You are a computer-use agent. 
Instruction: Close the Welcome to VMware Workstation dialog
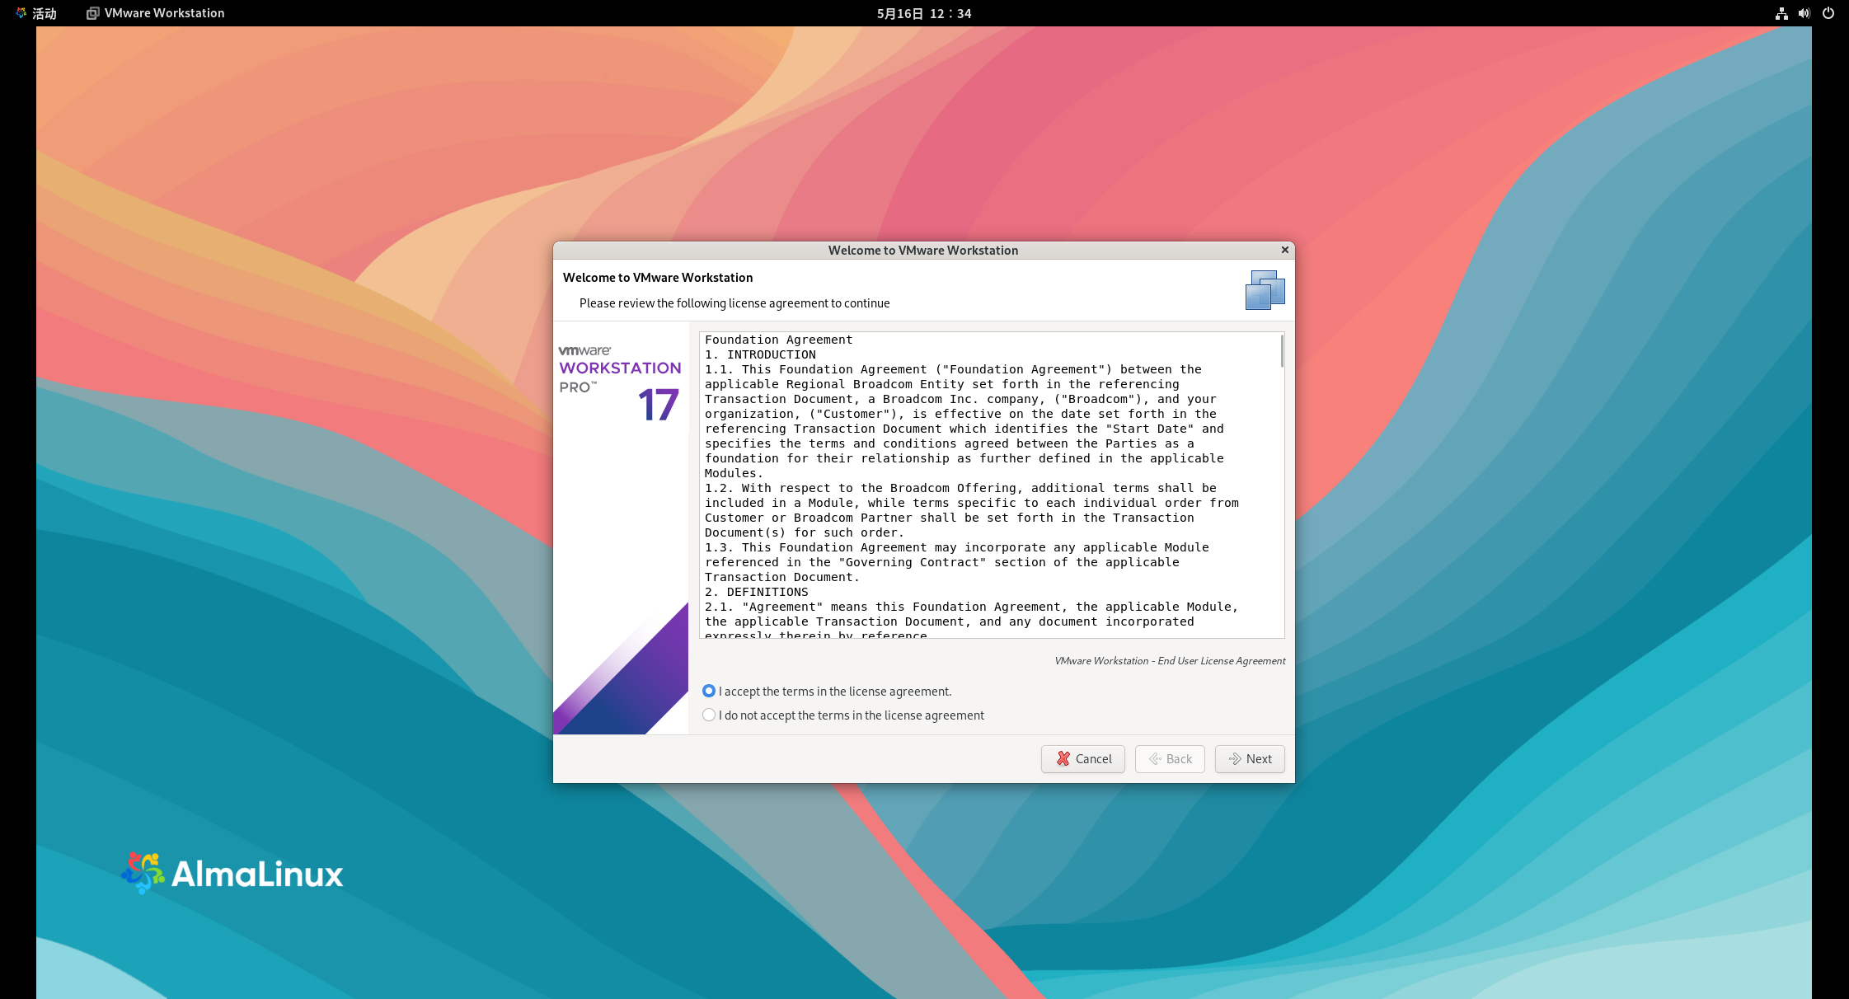tap(1284, 250)
